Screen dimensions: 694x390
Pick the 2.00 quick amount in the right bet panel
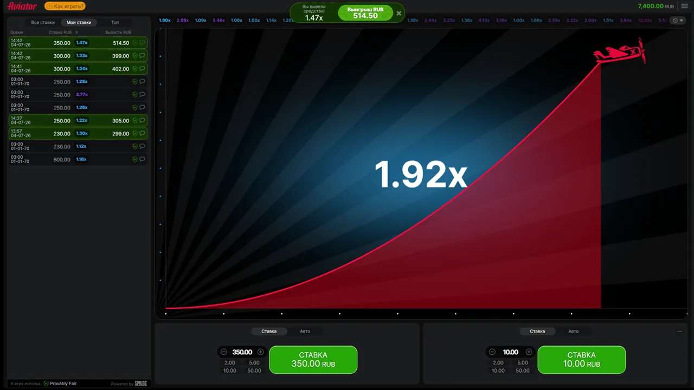point(498,363)
